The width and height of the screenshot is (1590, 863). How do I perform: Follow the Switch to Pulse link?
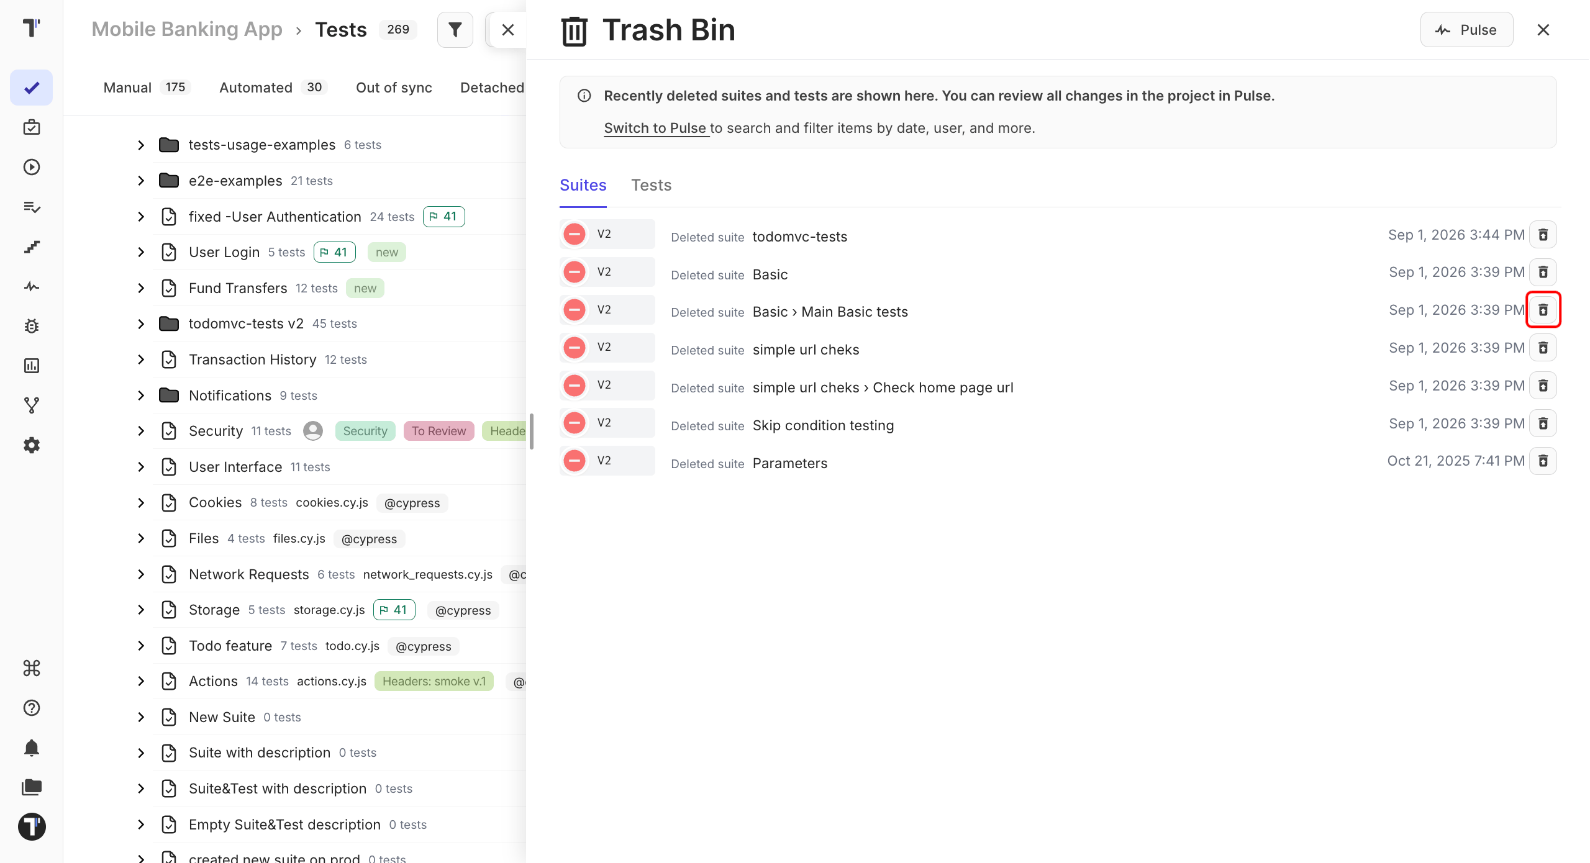(656, 128)
